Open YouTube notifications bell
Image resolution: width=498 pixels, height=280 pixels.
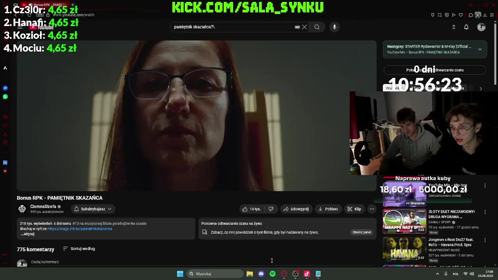[x=466, y=27]
